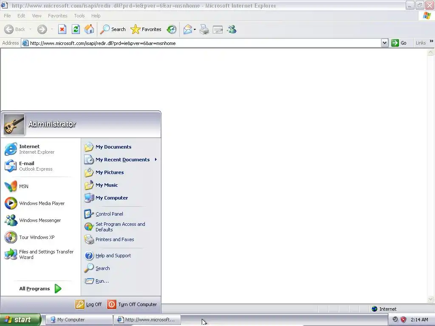Print the page with the printer icon

click(x=204, y=29)
